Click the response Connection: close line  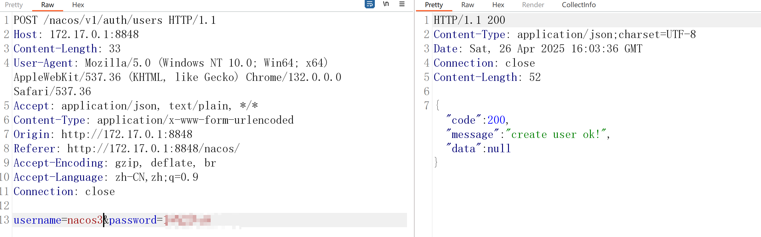pyautogui.click(x=484, y=63)
